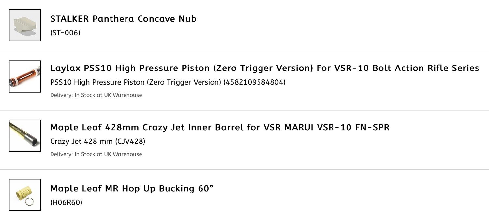Viewport: 489px width, 216px height.
Task: Click "UK Warehouse" under the Laylax piston
Action: [x=123, y=95]
